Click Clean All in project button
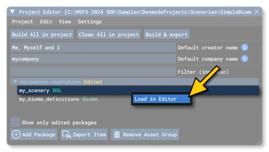The height and width of the screenshot is (152, 269). click(109, 35)
